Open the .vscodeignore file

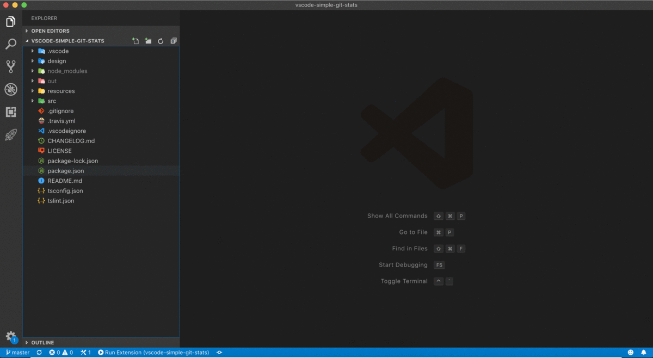(101, 131)
